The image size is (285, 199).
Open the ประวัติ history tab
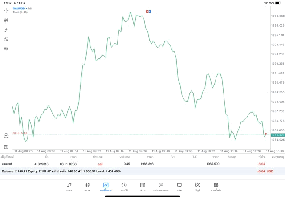(x=124, y=187)
